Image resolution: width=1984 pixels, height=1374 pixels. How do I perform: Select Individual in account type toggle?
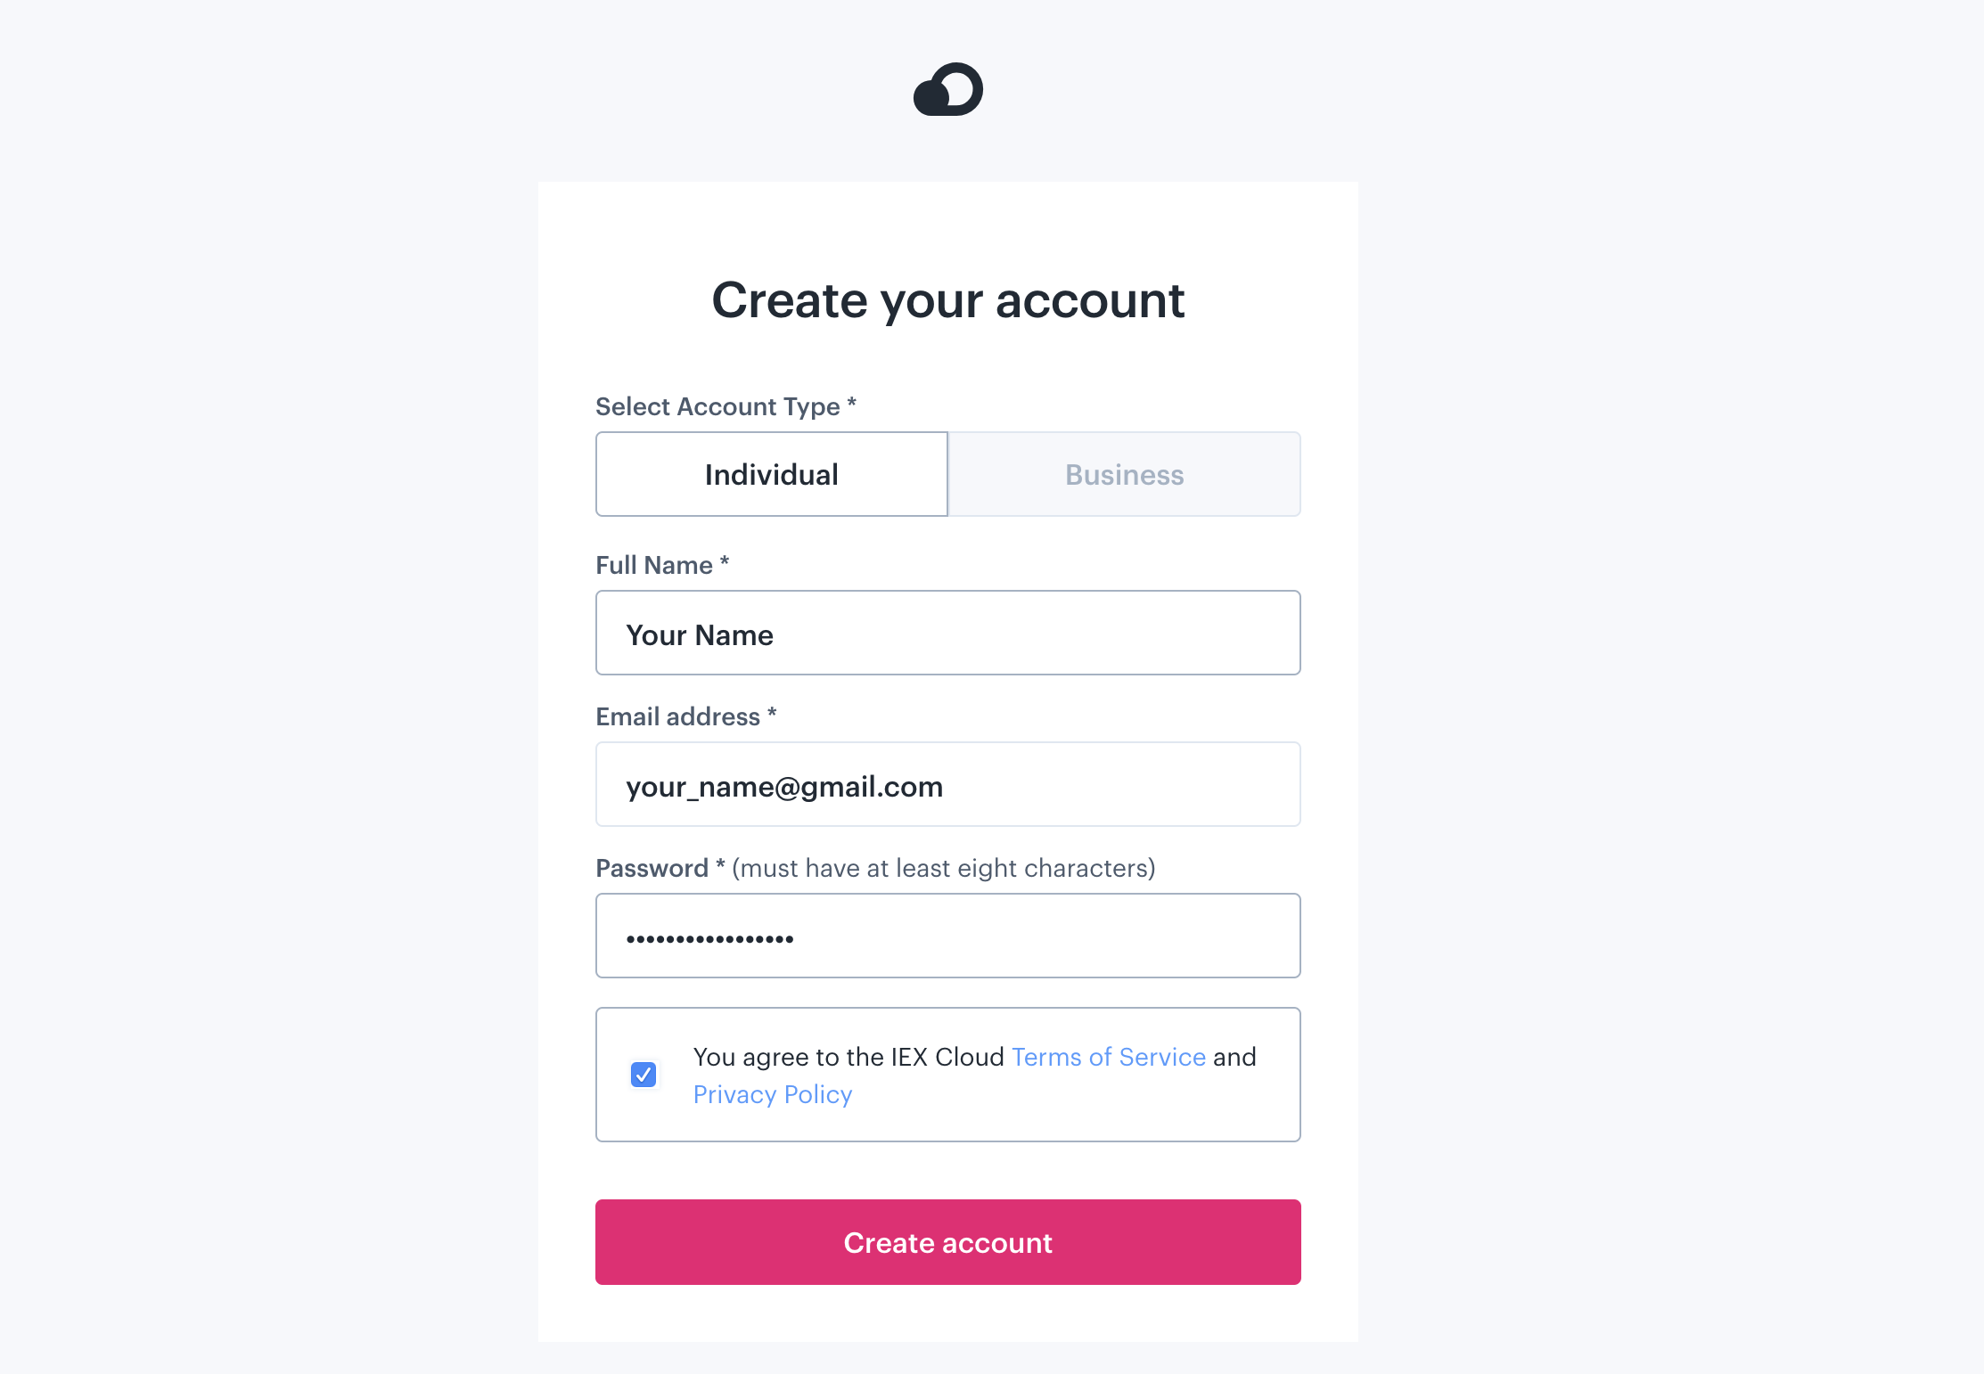tap(770, 473)
